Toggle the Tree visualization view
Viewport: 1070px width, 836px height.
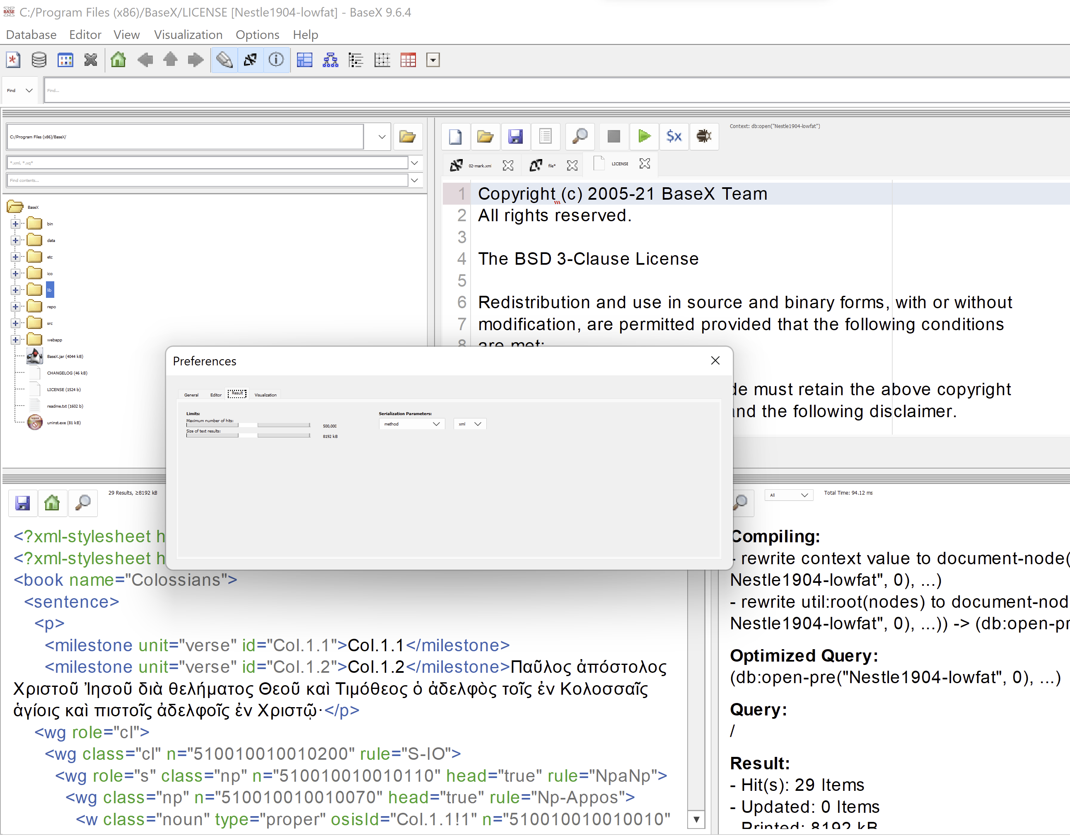pos(331,60)
